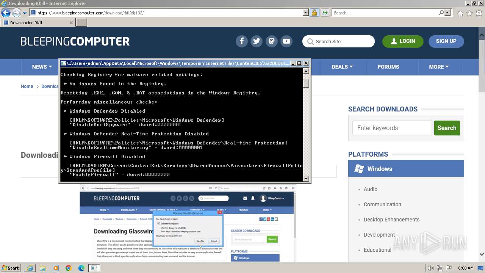485x273 pixels.
Task: Click the console scrollbar down arrow
Action: (x=306, y=178)
